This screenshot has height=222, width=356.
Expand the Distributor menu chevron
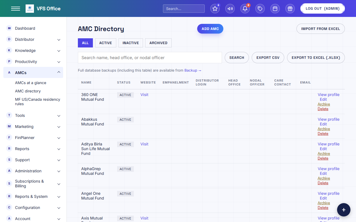[x=59, y=40]
